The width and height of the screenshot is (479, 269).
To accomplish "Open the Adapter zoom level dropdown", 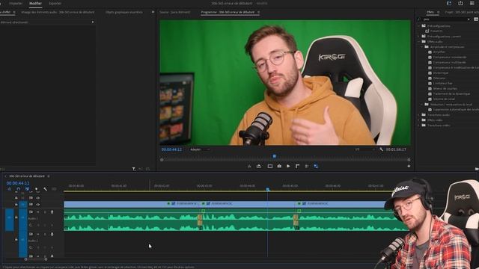I will pyautogui.click(x=200, y=149).
